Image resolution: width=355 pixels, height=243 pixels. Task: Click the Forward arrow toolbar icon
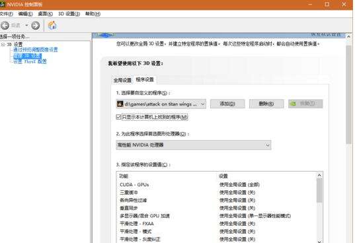point(35,26)
